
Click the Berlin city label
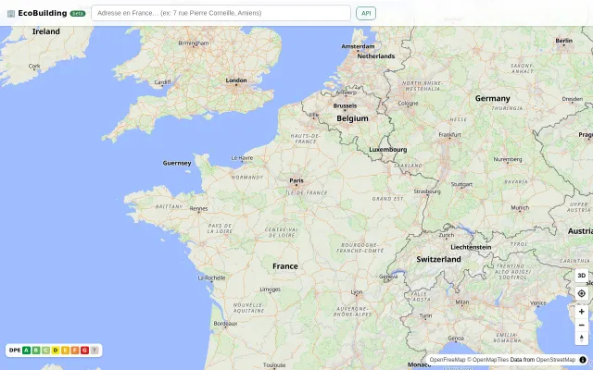tap(564, 41)
